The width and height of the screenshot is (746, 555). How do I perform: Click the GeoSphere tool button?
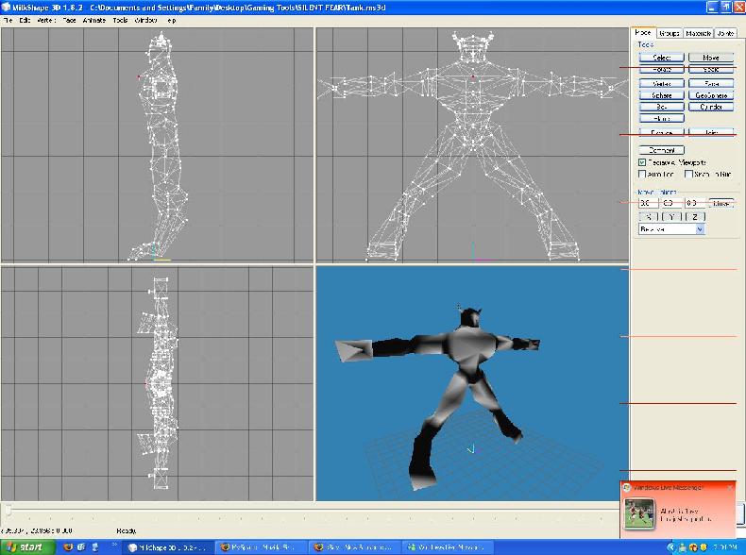tap(711, 95)
